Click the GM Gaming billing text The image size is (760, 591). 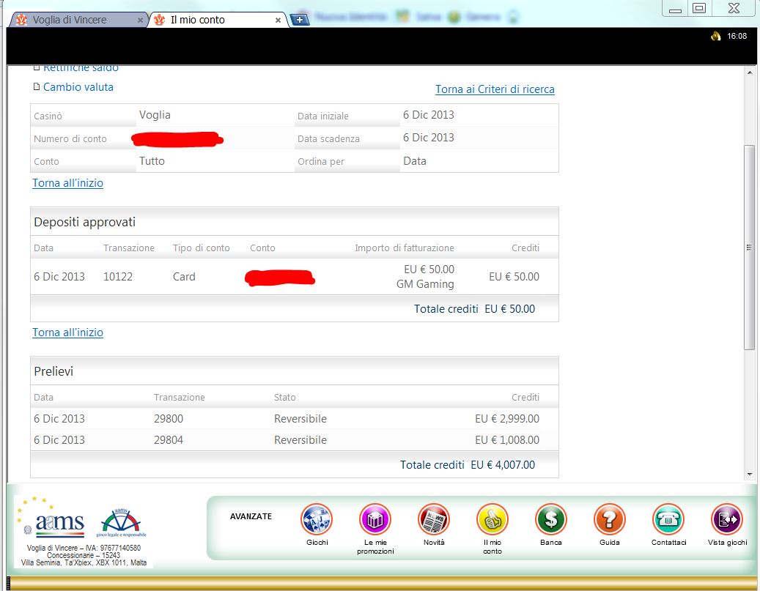pyautogui.click(x=425, y=284)
